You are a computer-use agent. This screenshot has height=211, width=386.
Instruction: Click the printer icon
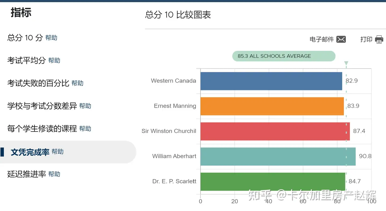click(x=379, y=39)
